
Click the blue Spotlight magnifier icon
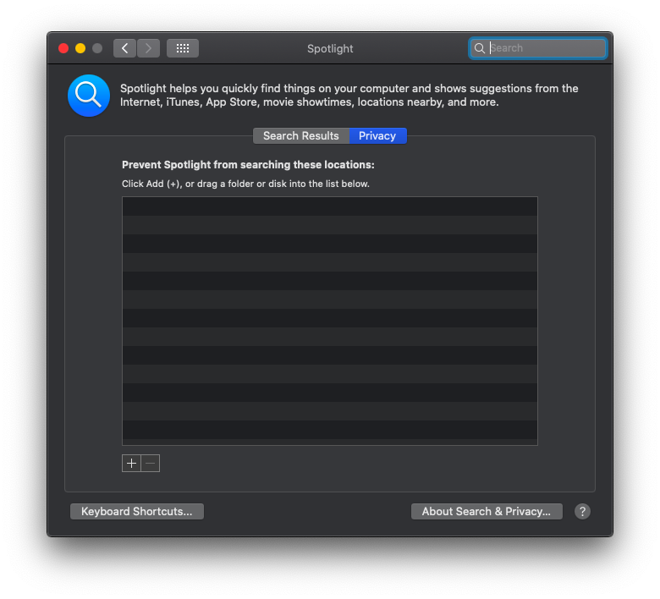pyautogui.click(x=89, y=96)
